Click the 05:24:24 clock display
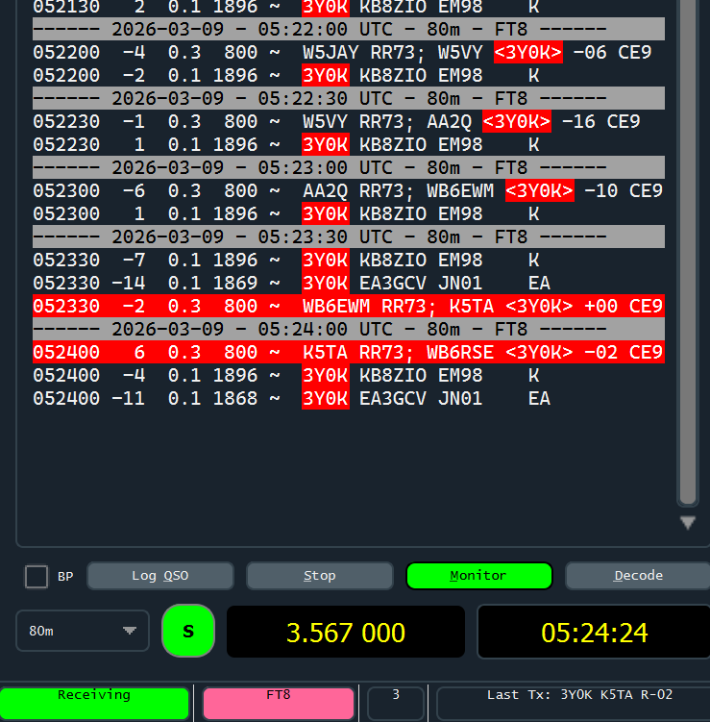This screenshot has width=710, height=722. pyautogui.click(x=594, y=632)
